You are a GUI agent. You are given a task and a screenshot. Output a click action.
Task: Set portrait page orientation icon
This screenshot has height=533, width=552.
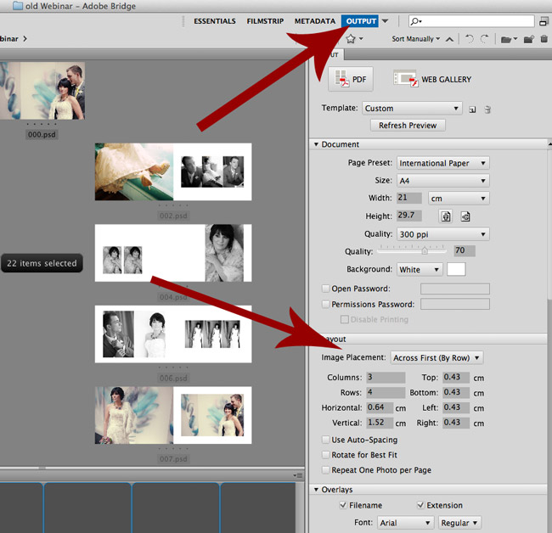tap(446, 216)
